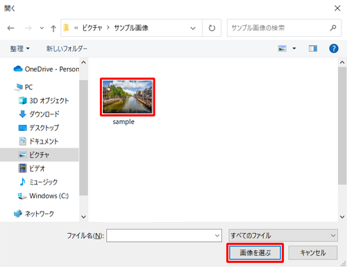Click the ミュージック note icon
Image resolution: width=347 pixels, height=267 pixels.
(22, 182)
